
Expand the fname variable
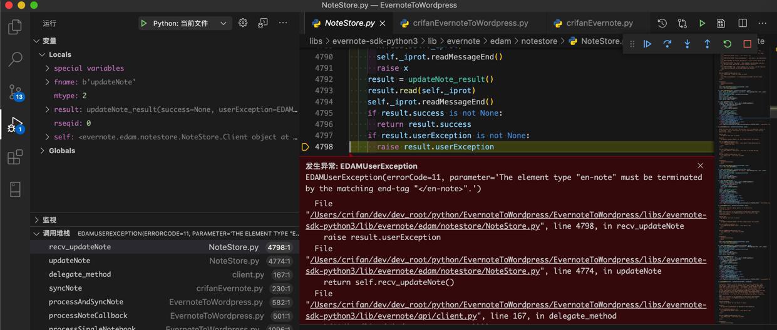48,82
